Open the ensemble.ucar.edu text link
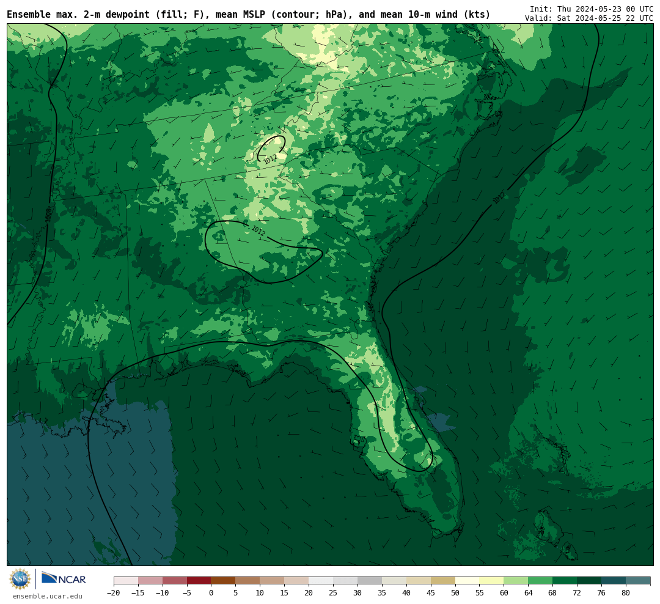Image resolution: width=660 pixels, height=604 pixels. click(48, 596)
